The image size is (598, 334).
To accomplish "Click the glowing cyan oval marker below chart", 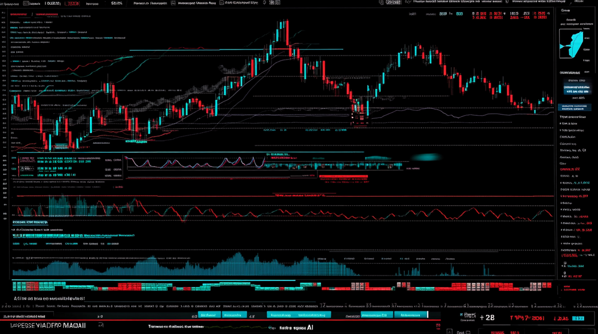I will coord(426,157).
